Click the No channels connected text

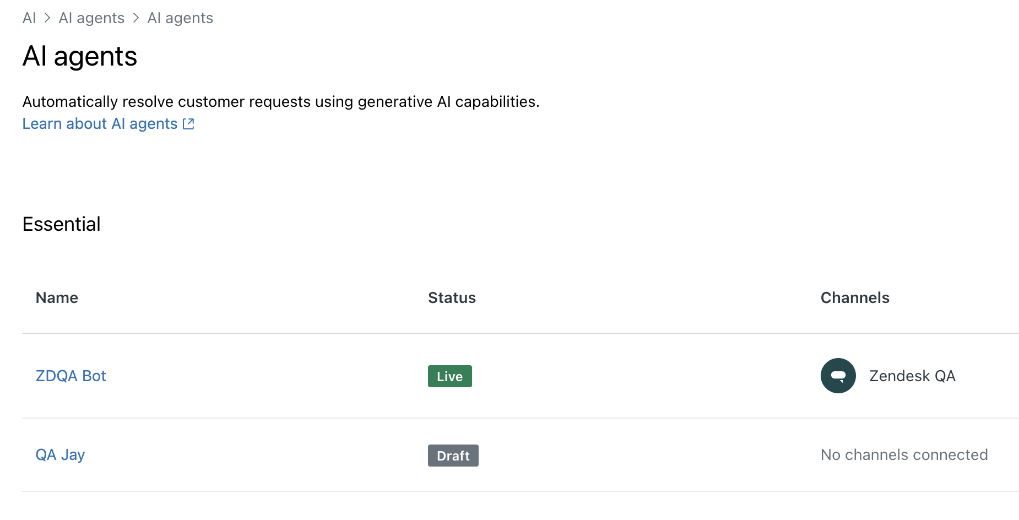click(x=904, y=455)
